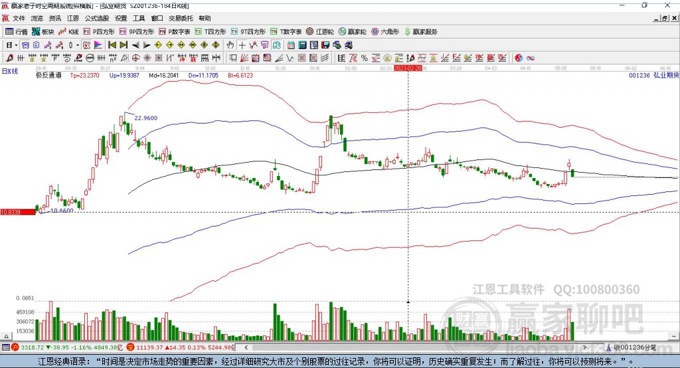Open the P四方形 tool
The image size is (680, 368).
99,32
